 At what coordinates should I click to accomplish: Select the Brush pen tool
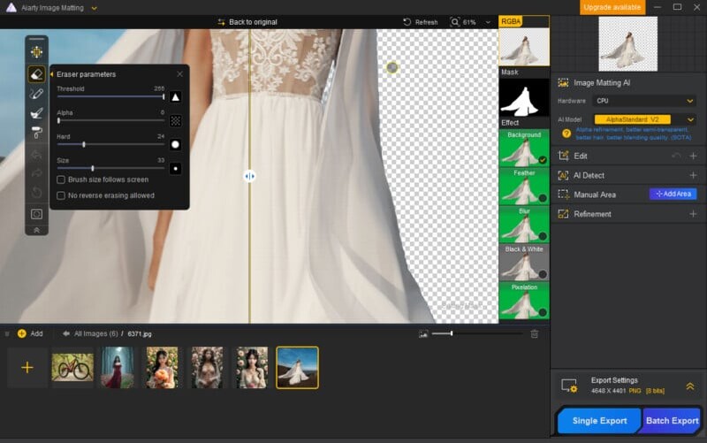click(x=36, y=94)
